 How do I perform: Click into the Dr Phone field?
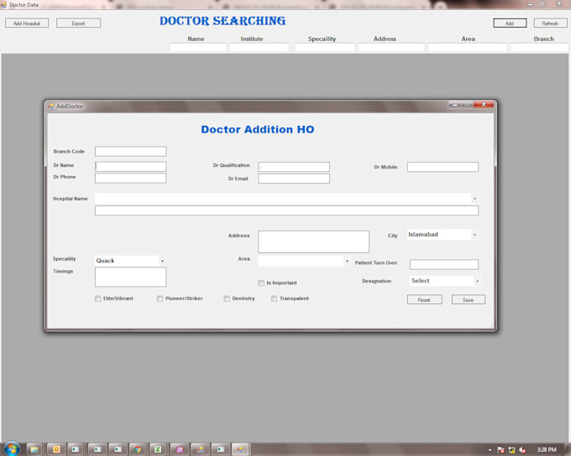pyautogui.click(x=130, y=179)
